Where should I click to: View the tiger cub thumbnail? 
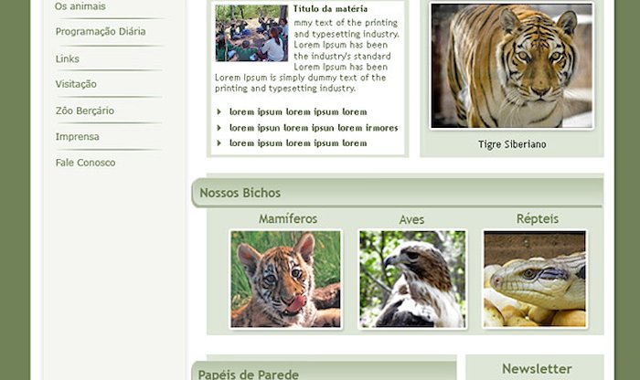point(285,280)
